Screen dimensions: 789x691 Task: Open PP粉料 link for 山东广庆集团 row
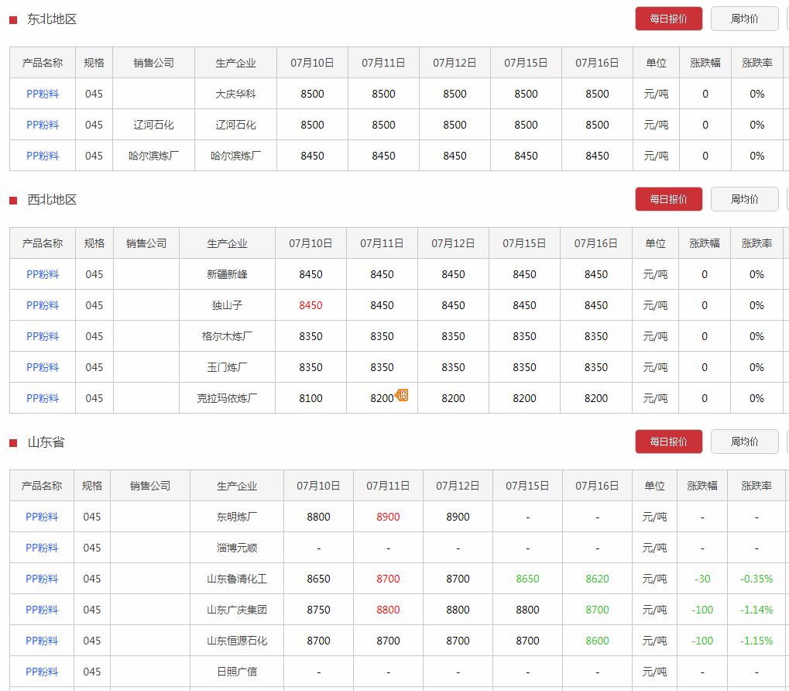click(x=42, y=610)
